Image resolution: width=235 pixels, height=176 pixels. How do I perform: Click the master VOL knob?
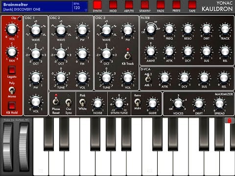click(12, 30)
